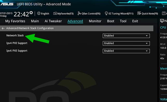Click the 22:42 clock time

pos(21,14)
